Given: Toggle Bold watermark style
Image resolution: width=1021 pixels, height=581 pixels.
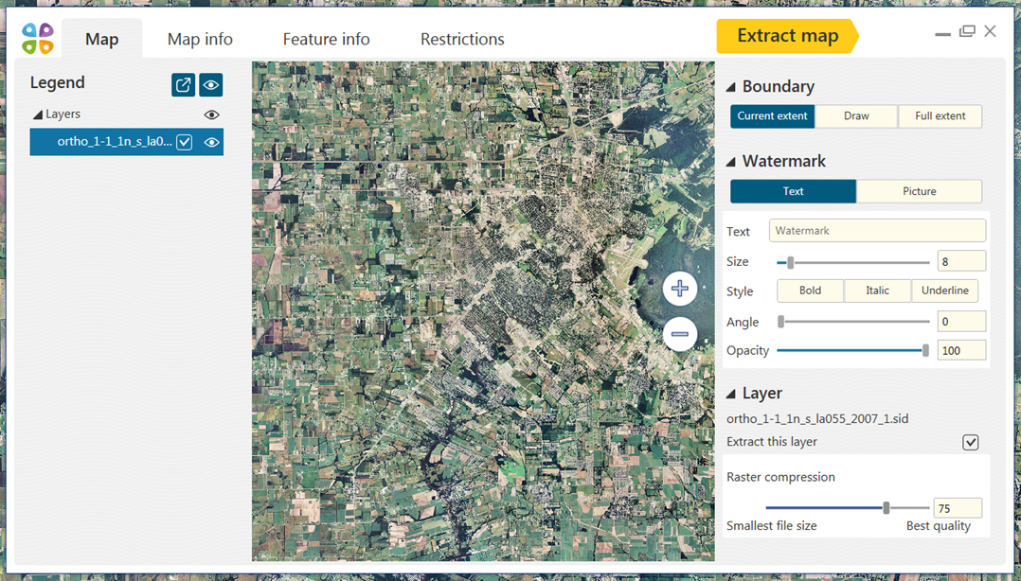Looking at the screenshot, I should click(x=810, y=290).
